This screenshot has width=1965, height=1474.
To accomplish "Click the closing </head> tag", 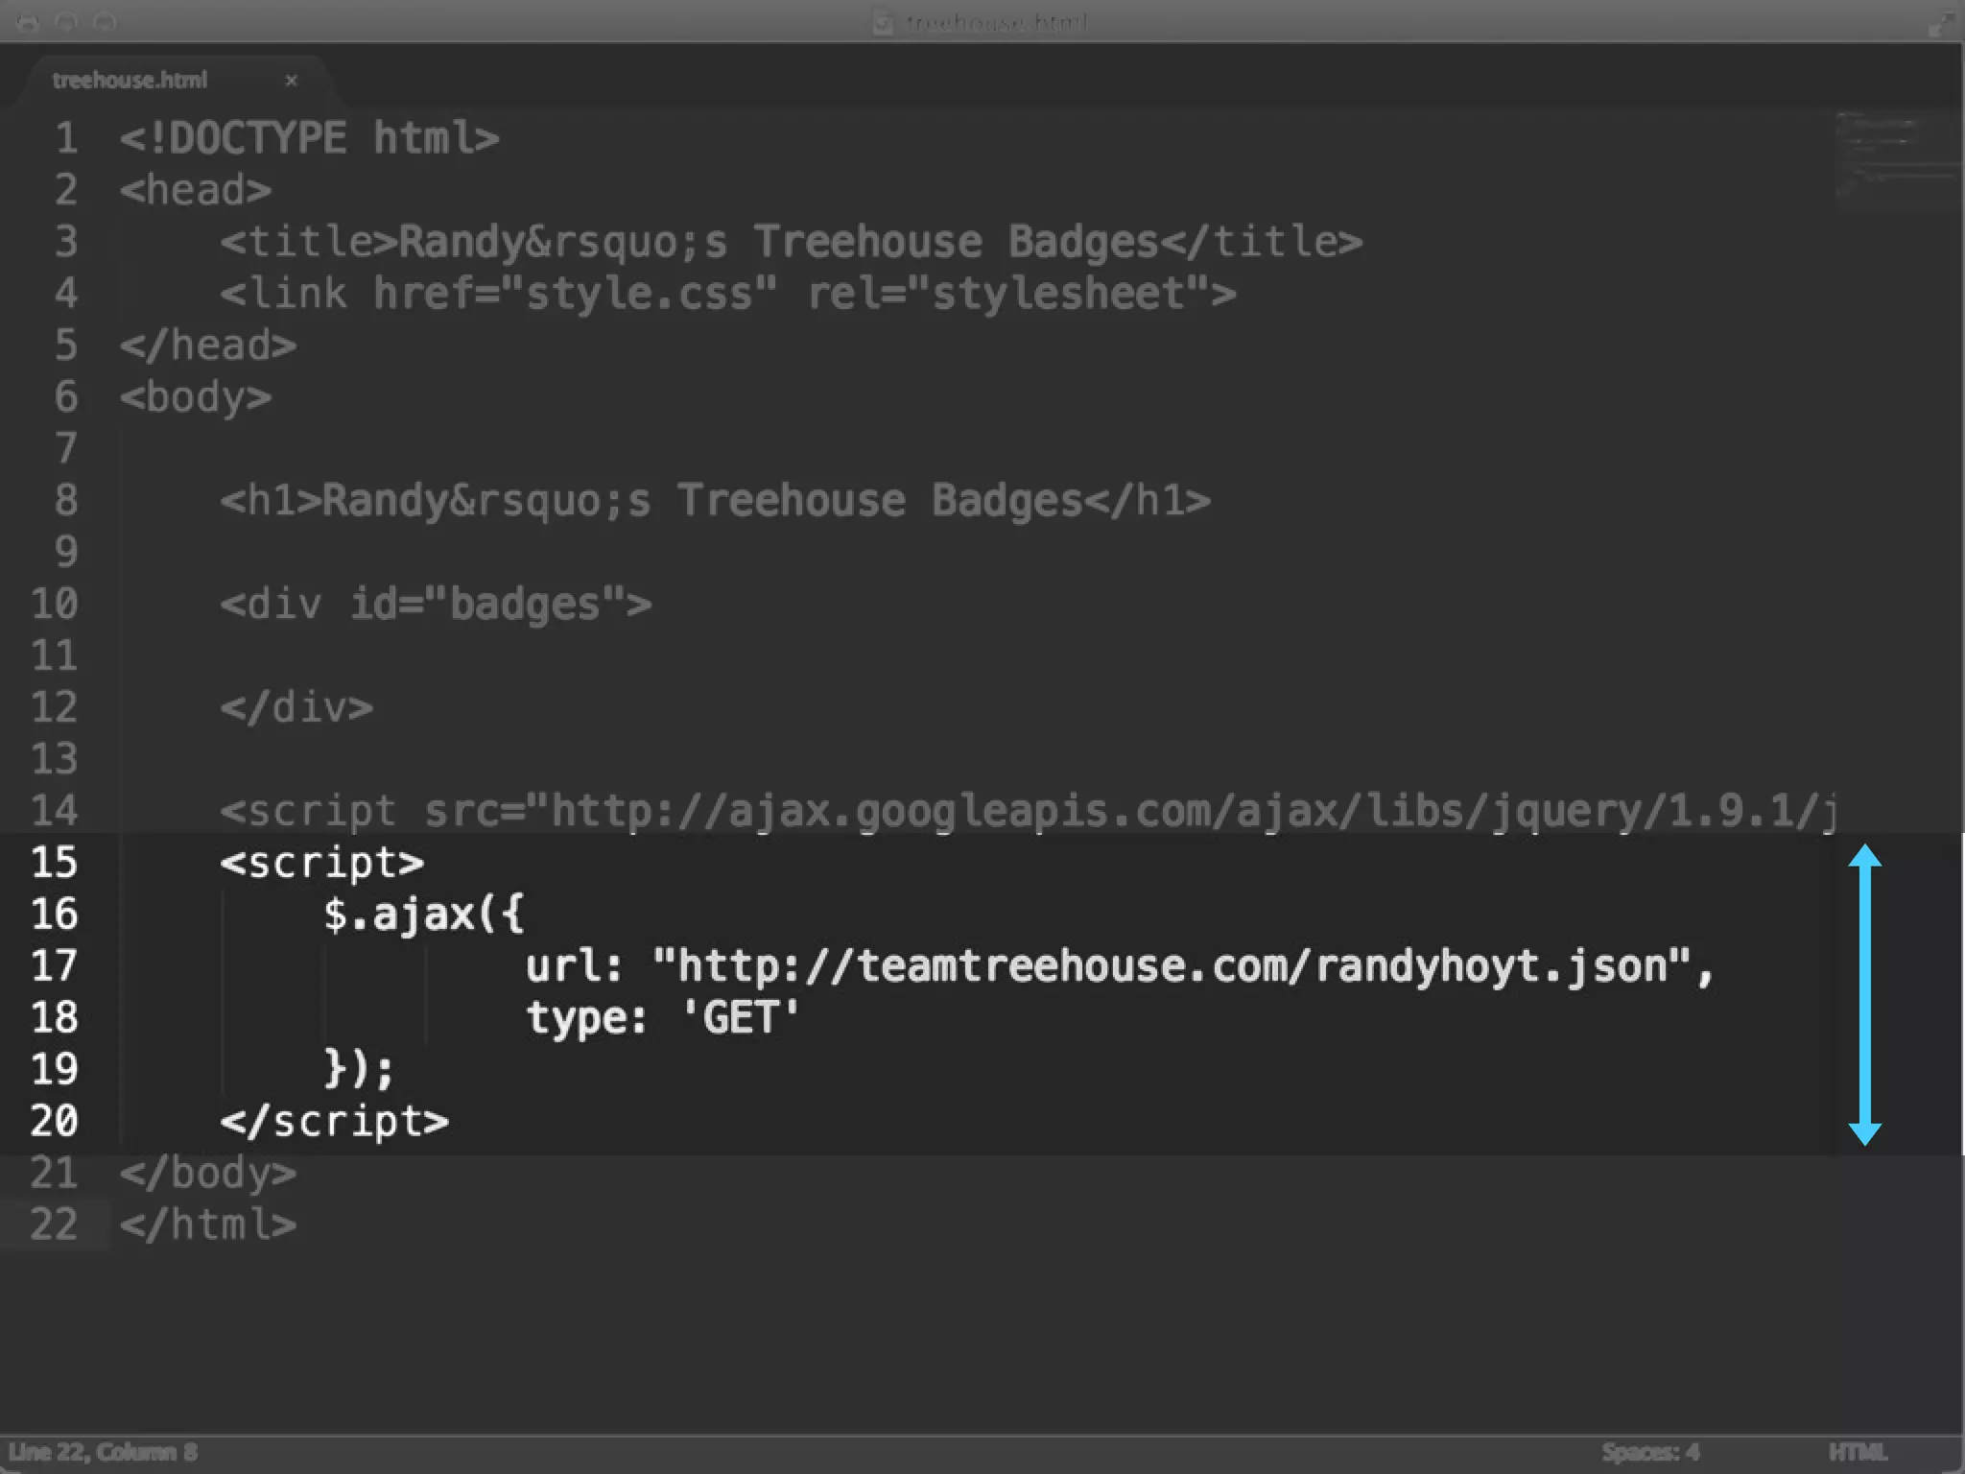I will pyautogui.click(x=208, y=345).
